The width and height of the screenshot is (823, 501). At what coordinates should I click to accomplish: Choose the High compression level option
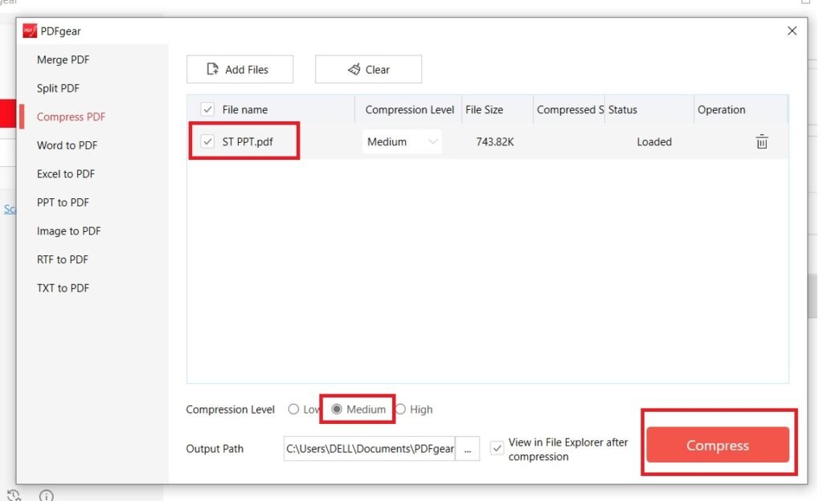400,409
